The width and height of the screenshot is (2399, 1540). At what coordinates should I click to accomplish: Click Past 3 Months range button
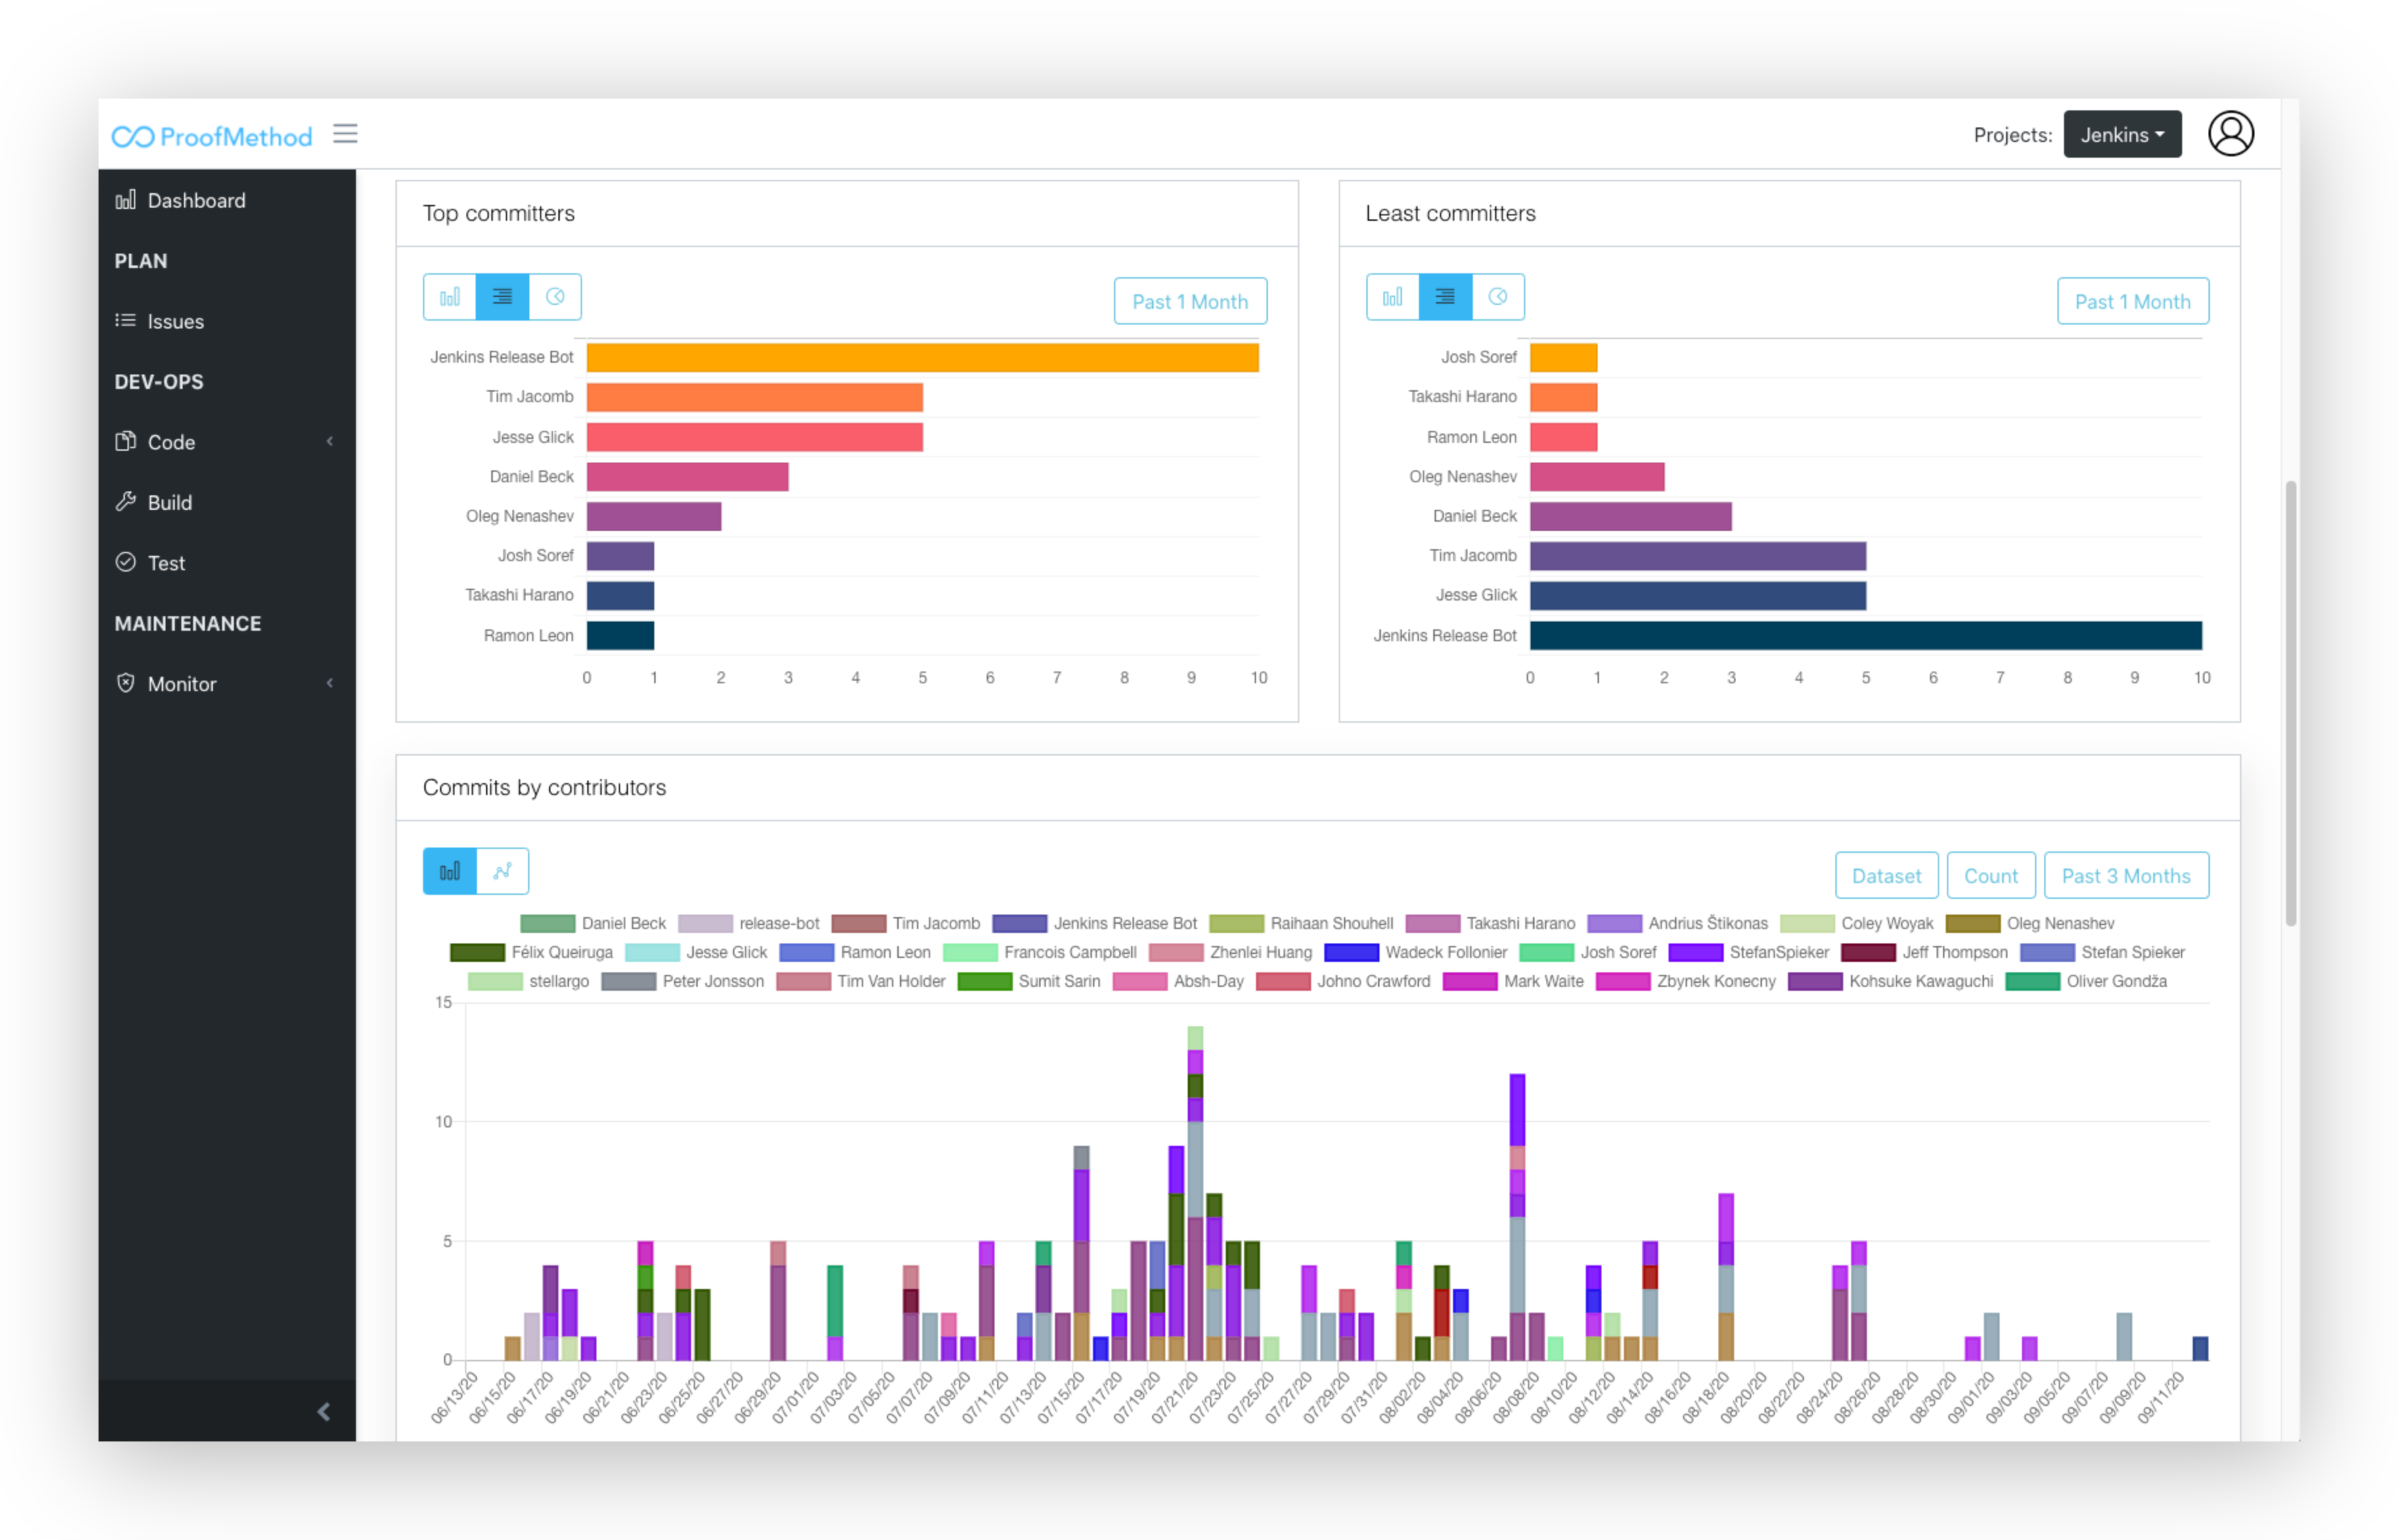tap(2125, 876)
